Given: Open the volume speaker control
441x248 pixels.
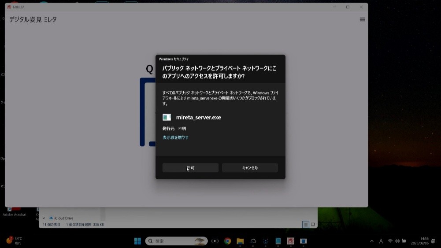Looking at the screenshot, I should (x=397, y=241).
